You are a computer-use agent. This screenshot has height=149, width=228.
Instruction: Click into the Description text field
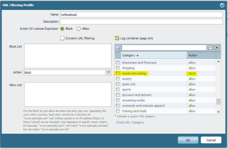coord(141,22)
